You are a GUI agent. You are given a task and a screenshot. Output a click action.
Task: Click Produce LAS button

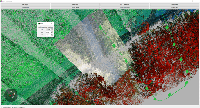pyautogui.click(x=174, y=8)
